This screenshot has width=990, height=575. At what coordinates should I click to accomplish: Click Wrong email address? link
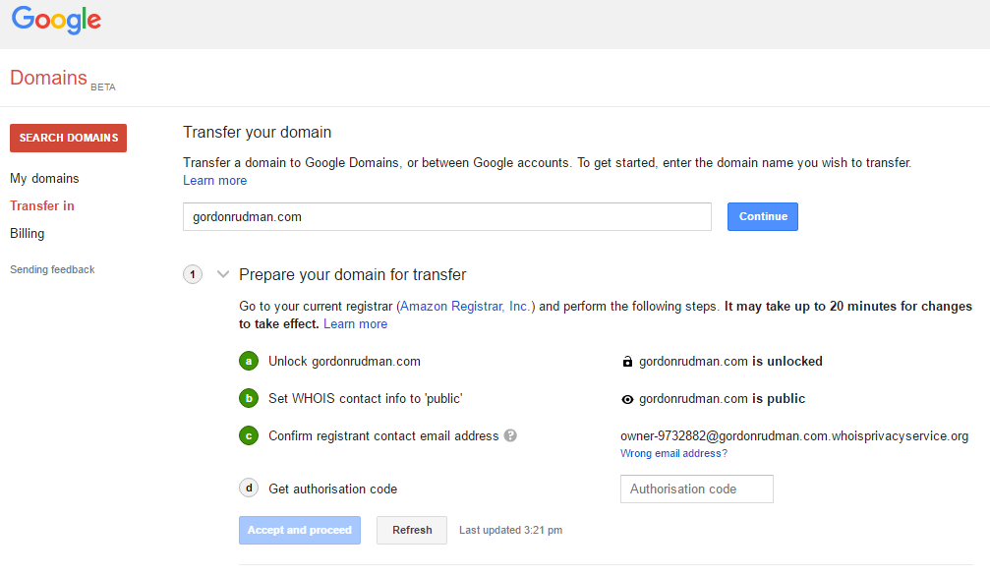click(x=673, y=453)
